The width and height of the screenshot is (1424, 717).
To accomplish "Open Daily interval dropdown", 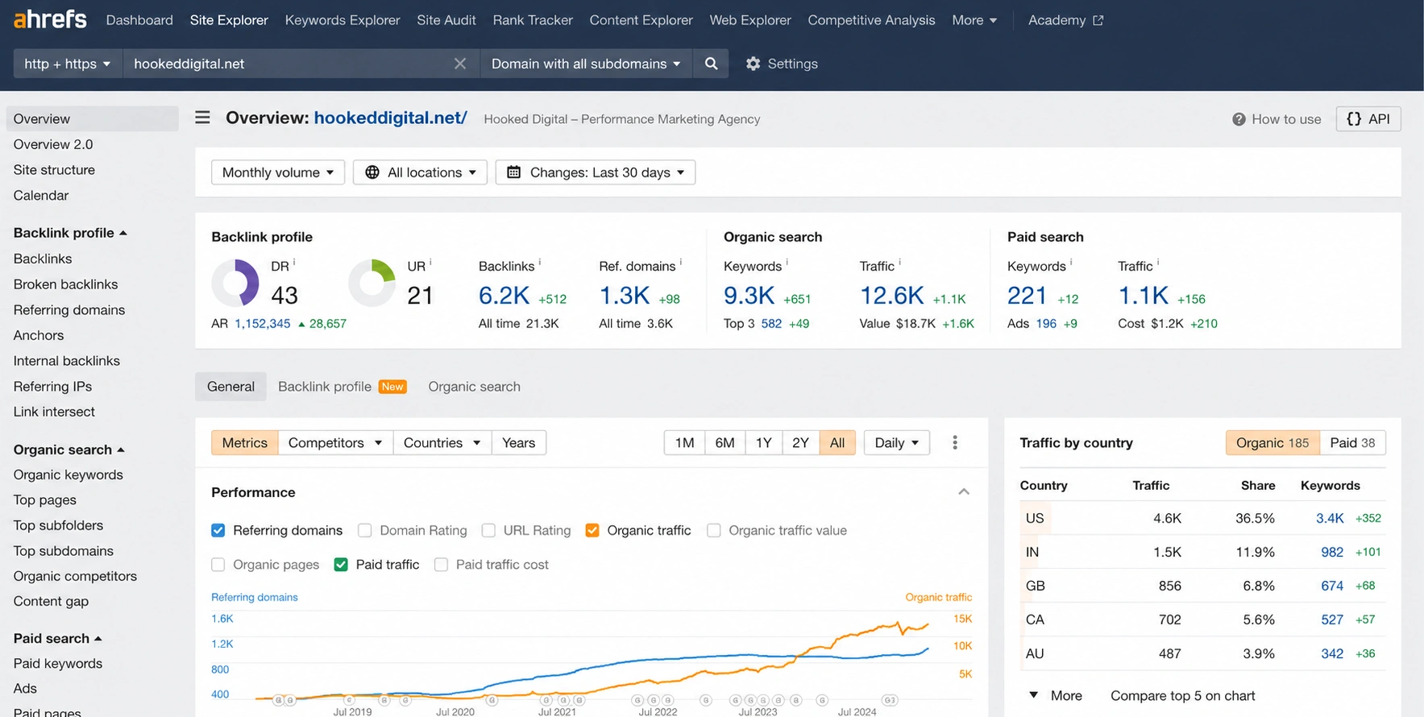I will tap(897, 442).
